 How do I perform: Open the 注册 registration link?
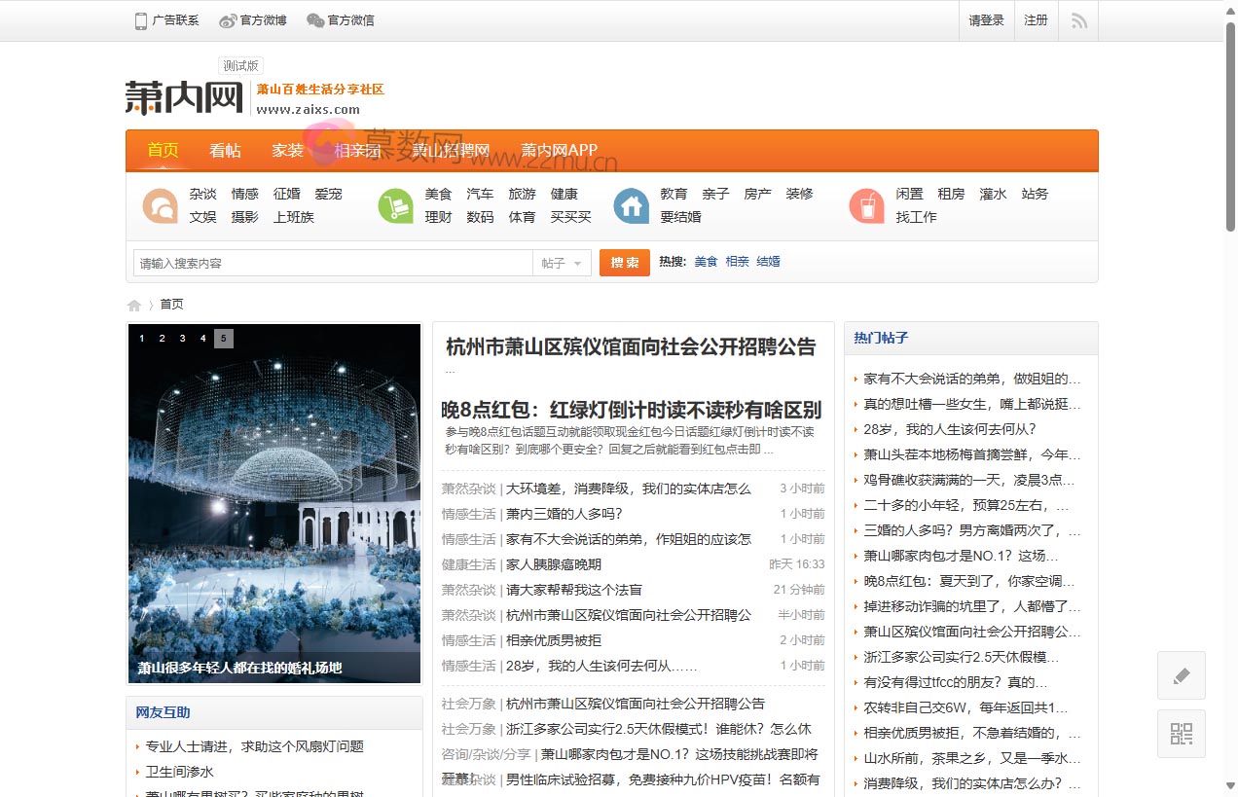click(x=1036, y=19)
